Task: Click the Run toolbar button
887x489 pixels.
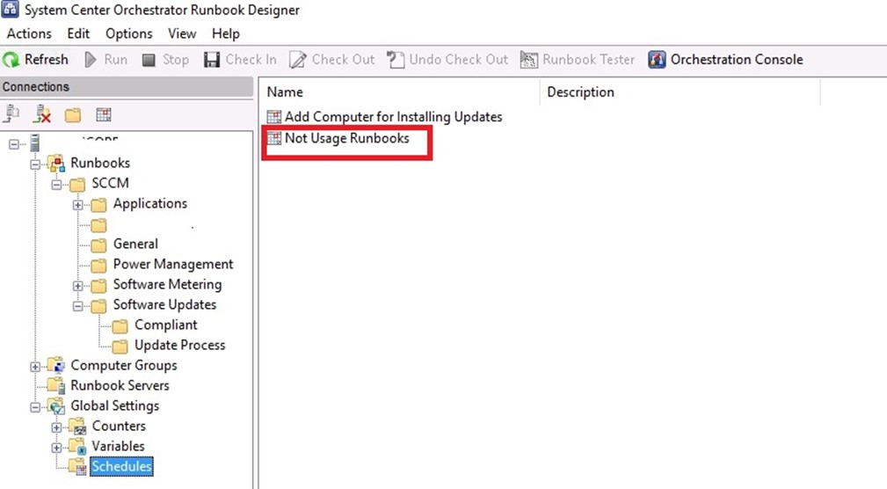Action: click(x=105, y=60)
